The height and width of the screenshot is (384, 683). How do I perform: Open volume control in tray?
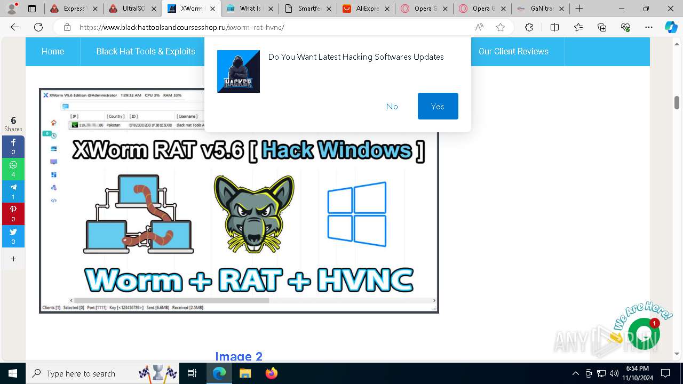pyautogui.click(x=614, y=373)
